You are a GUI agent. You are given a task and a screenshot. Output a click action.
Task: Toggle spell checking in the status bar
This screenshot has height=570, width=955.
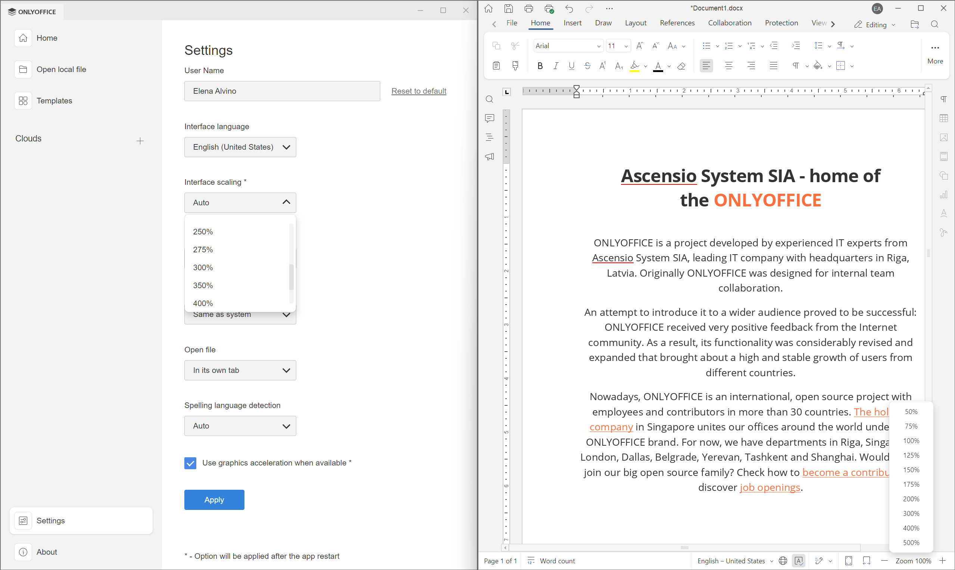[799, 561]
